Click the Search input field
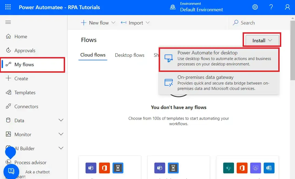The width and height of the screenshot is (295, 179). 259,23
